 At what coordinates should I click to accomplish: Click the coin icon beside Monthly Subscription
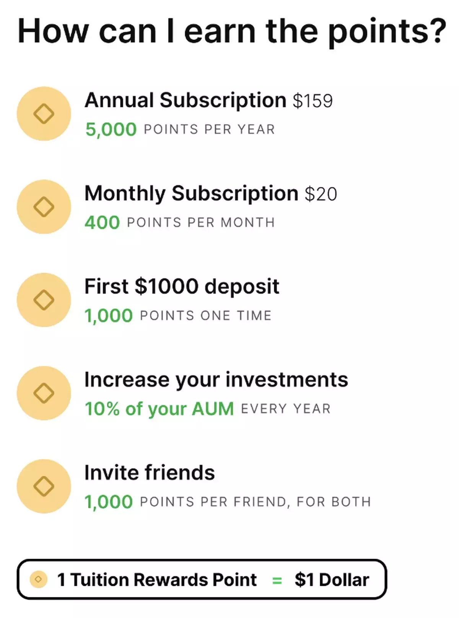point(44,207)
